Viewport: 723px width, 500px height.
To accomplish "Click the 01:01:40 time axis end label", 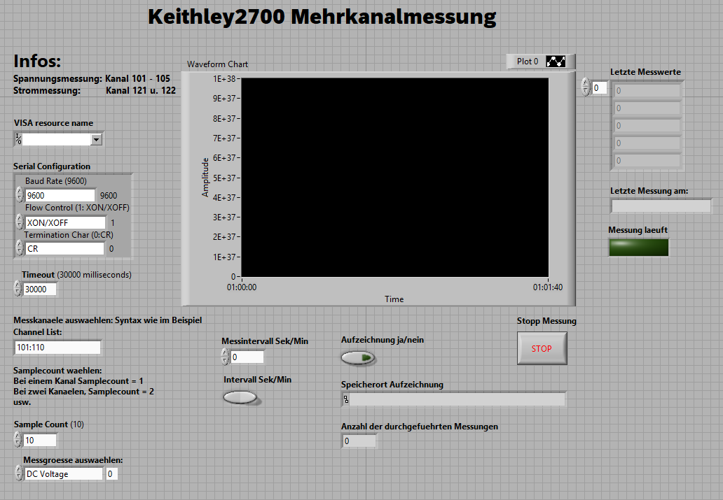I will [x=548, y=287].
